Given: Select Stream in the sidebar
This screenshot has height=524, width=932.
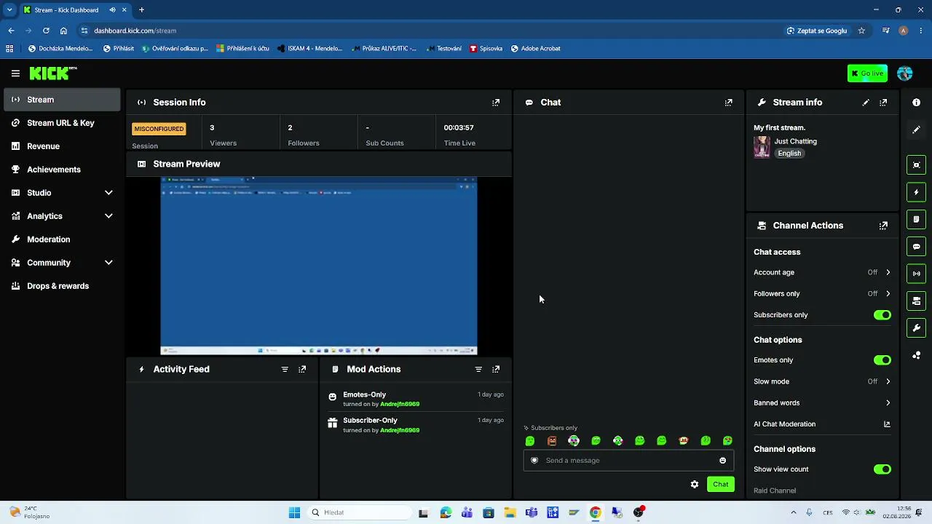Looking at the screenshot, I should click(x=62, y=100).
